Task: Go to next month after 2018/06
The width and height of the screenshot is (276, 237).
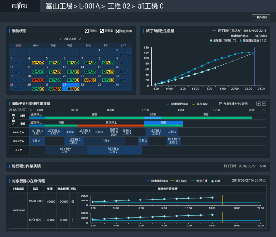Action: [80, 39]
